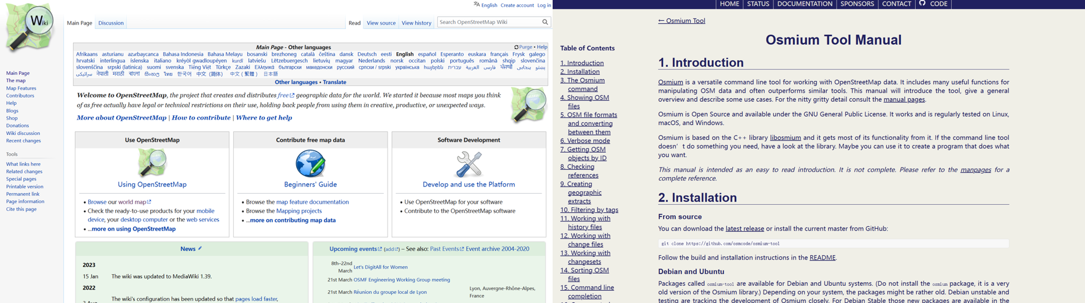Viewport: 1085px width, 303px height.
Task: Open Let's DigitAll for Women event
Action: tap(380, 267)
